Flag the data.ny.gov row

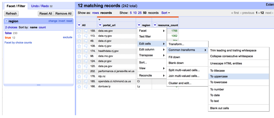click(x=86, y=36)
